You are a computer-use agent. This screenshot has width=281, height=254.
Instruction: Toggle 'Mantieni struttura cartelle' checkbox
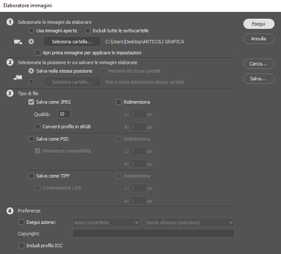click(x=103, y=71)
